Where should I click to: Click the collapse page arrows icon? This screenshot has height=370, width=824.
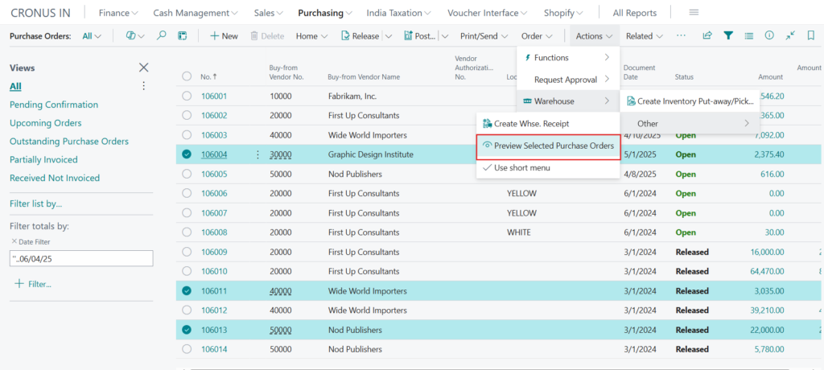pyautogui.click(x=790, y=36)
